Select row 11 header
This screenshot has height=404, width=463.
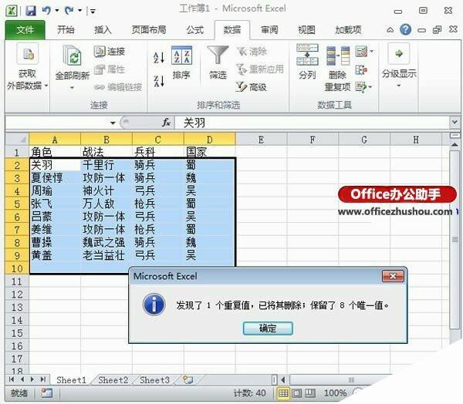pos(17,281)
